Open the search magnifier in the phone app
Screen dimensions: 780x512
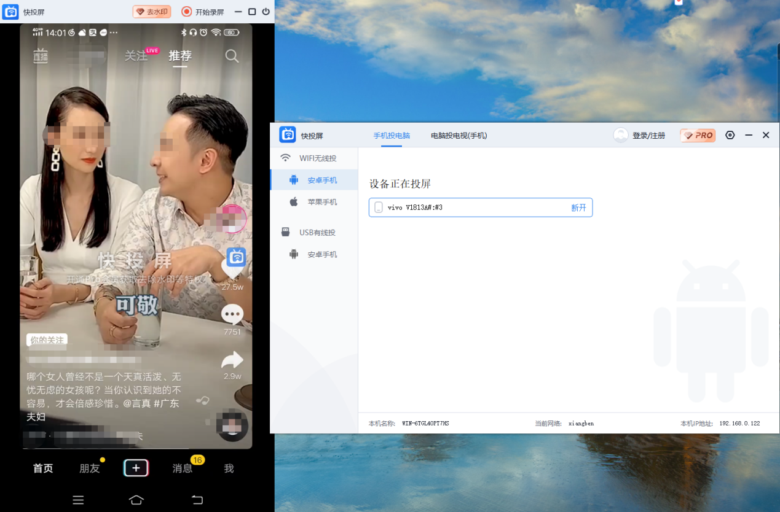(x=232, y=56)
